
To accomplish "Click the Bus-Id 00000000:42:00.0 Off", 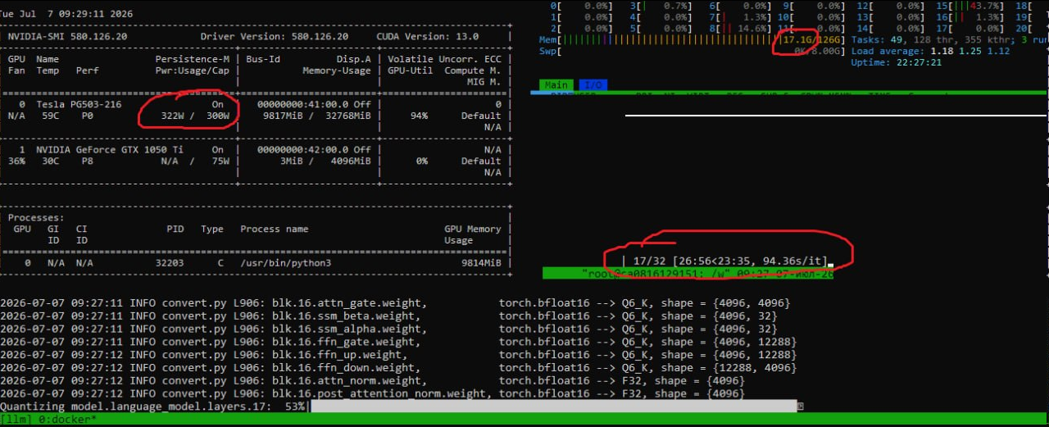I will [313, 150].
